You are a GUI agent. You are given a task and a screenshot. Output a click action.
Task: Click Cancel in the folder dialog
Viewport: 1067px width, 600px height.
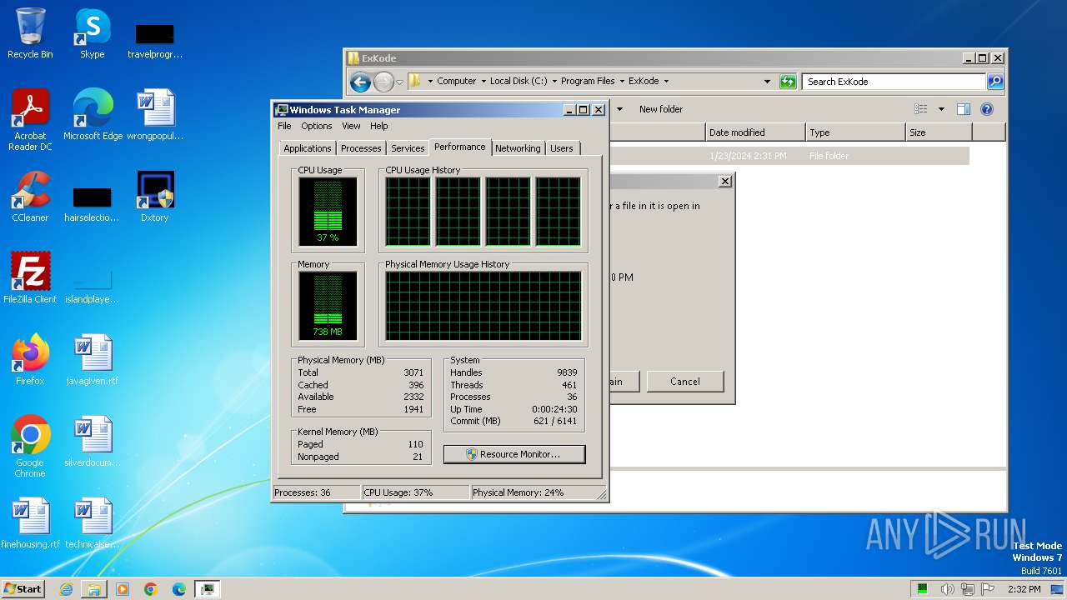tap(684, 382)
